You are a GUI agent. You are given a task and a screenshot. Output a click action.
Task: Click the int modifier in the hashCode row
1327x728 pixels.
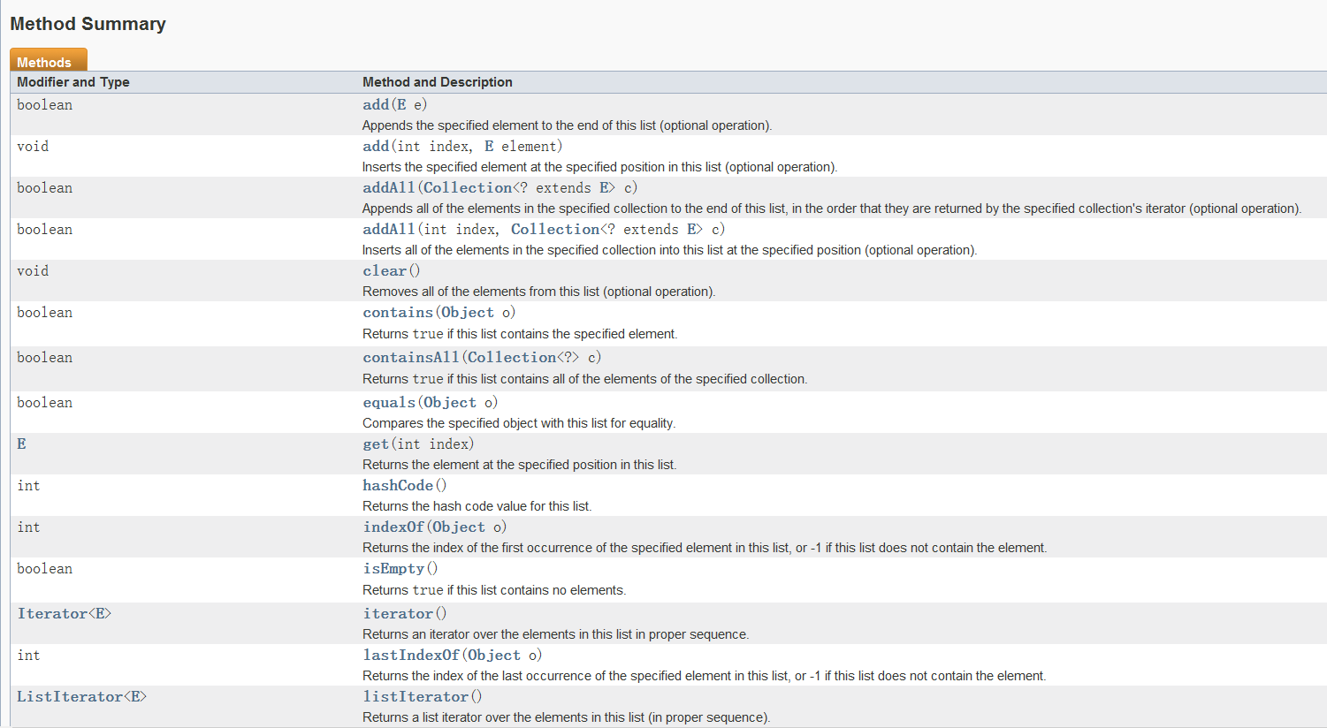click(x=28, y=485)
